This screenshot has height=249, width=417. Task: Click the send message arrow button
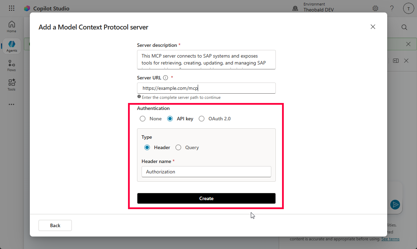395,205
